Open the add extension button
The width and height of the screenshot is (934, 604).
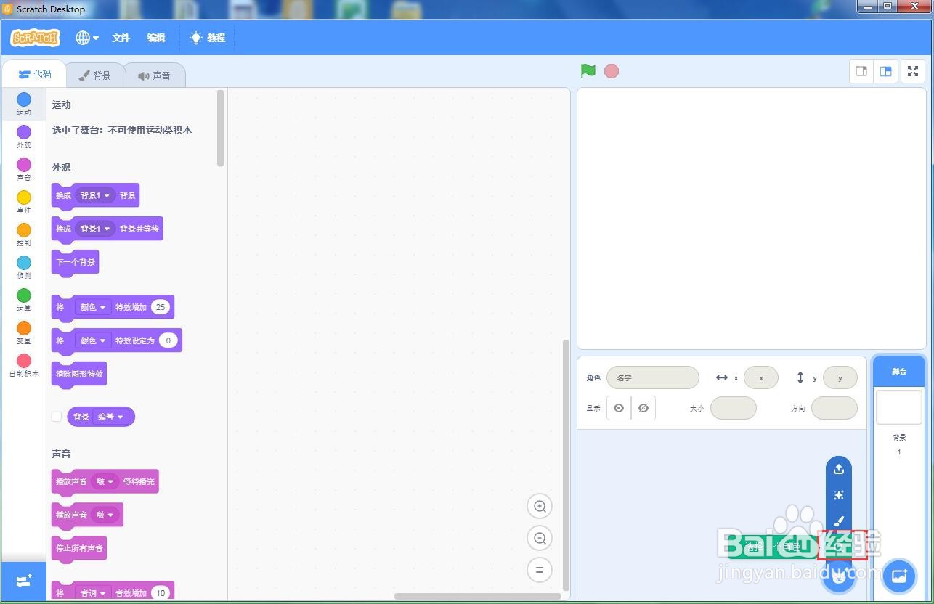point(24,581)
